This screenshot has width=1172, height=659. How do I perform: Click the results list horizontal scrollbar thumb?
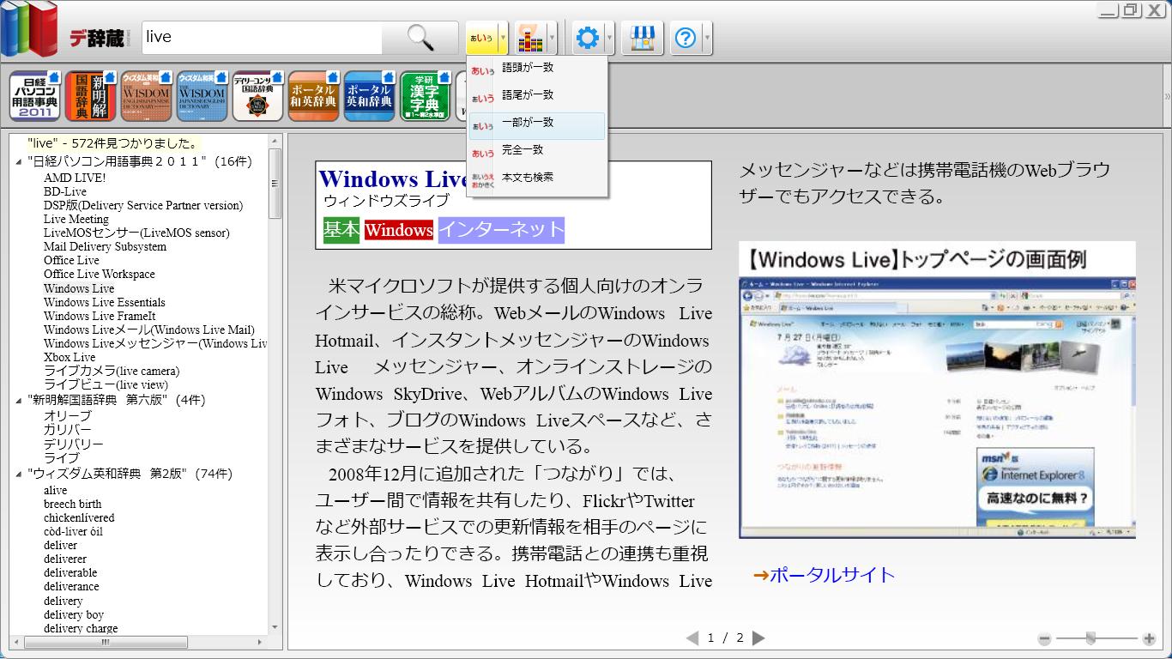106,642
